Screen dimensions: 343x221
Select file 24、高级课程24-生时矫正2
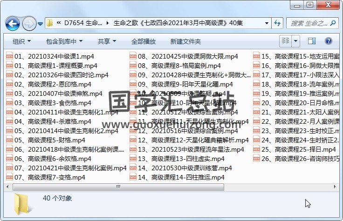coord(296,140)
